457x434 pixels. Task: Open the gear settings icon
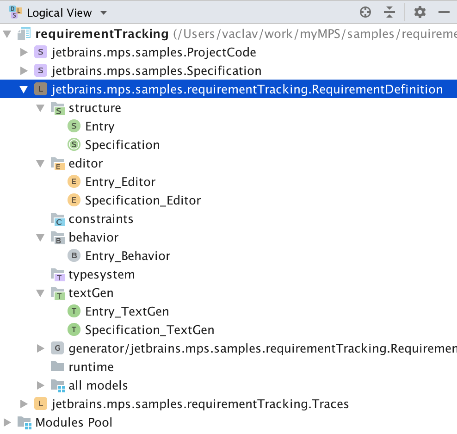tap(420, 12)
